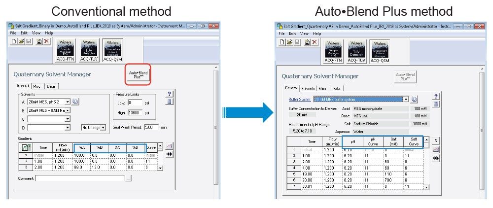Click Save disk icon in Salt Gradient_Quaternary window

click(297, 42)
